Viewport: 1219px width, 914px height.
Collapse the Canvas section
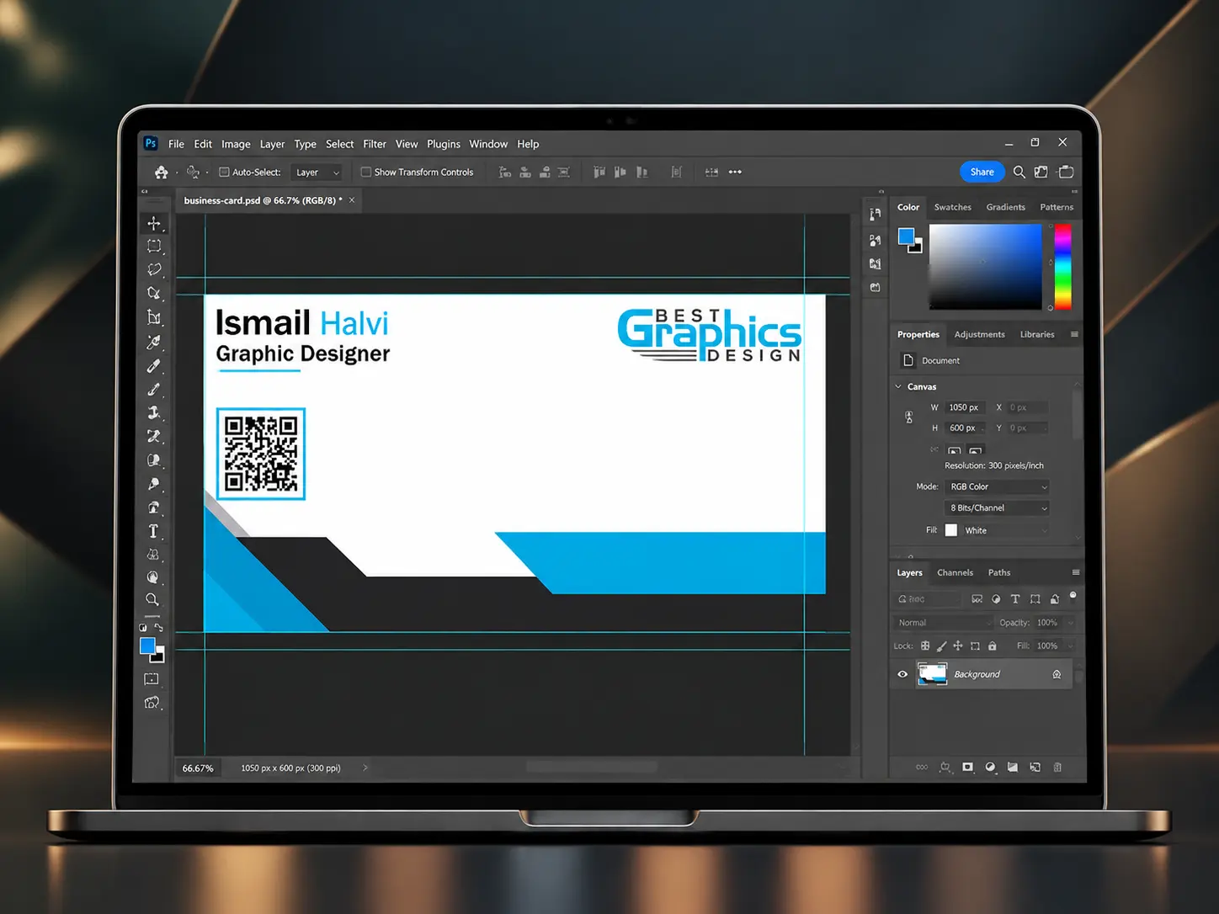click(898, 386)
